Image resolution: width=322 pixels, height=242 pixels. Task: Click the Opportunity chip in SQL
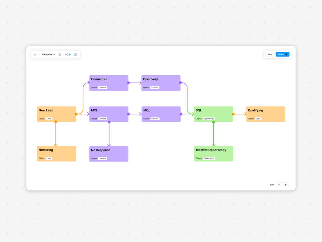[x=208, y=119]
